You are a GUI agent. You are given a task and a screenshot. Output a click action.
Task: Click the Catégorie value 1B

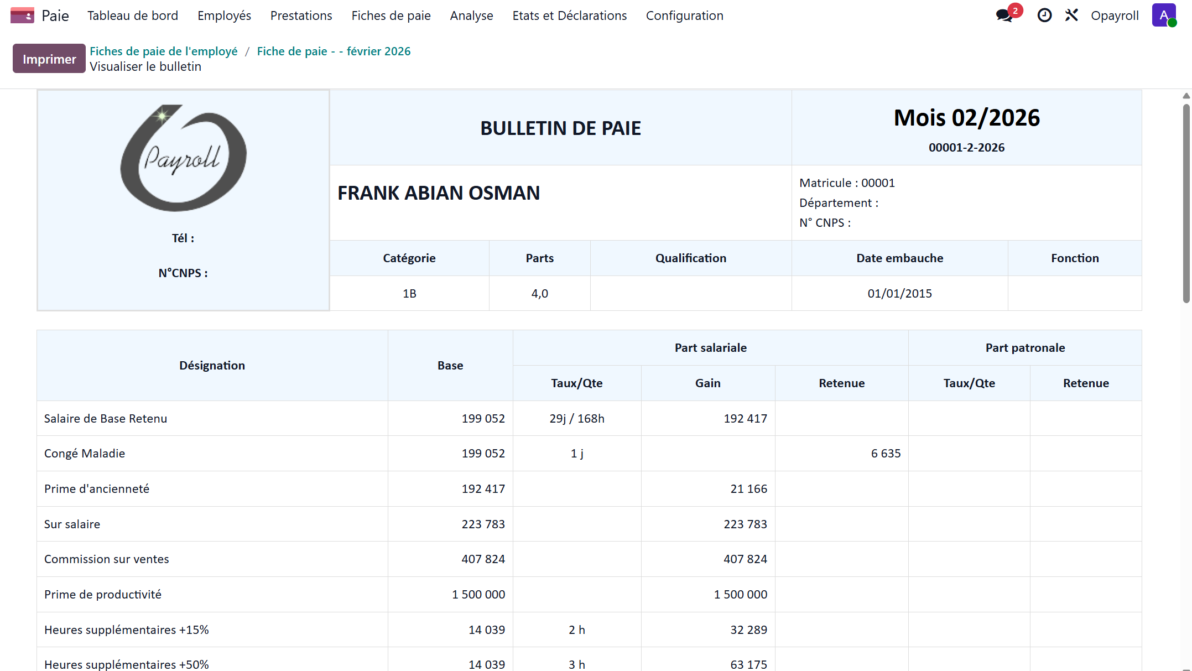pyautogui.click(x=409, y=293)
